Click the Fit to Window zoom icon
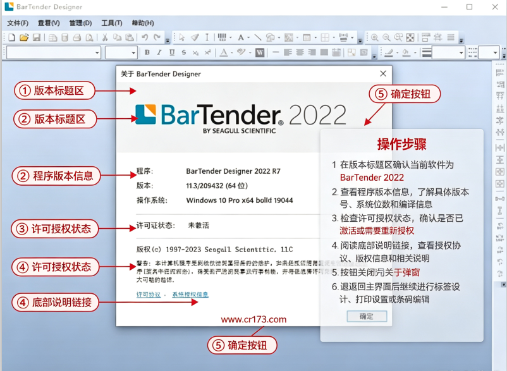 point(410,37)
